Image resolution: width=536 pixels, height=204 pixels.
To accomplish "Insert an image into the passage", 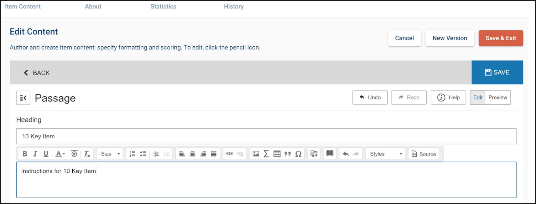I will [256, 154].
